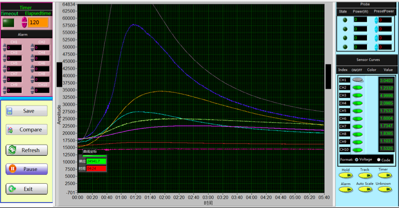The width and height of the screenshot is (399, 208).
Task: Click the Timeout indicator light
Action: click(x=8, y=22)
